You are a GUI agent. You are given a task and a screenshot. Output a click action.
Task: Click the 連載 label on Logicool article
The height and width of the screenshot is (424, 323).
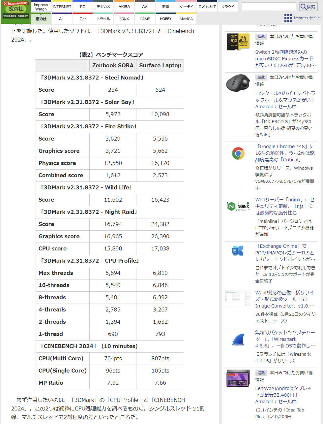(x=261, y=77)
